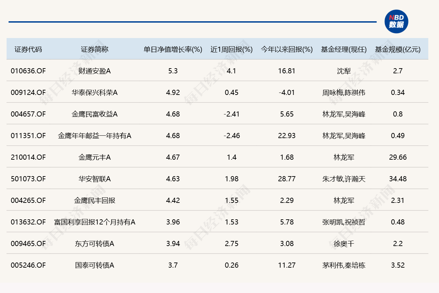Click fund code 004265.OF

click(28, 200)
